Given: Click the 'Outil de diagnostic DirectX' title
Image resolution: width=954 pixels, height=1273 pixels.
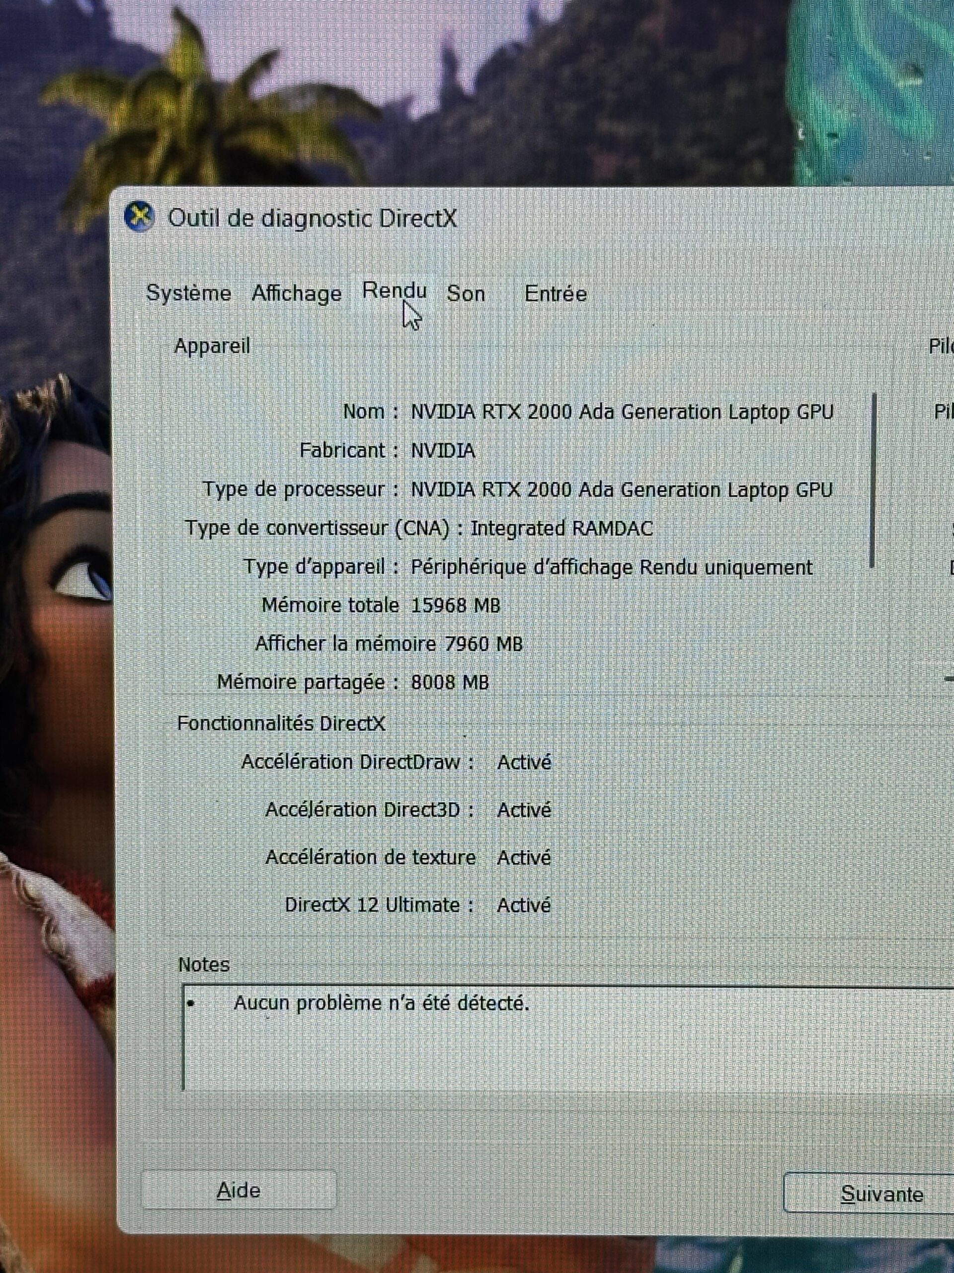Looking at the screenshot, I should tap(312, 219).
